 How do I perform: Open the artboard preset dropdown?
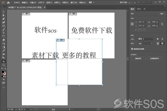click(x=145, y=43)
